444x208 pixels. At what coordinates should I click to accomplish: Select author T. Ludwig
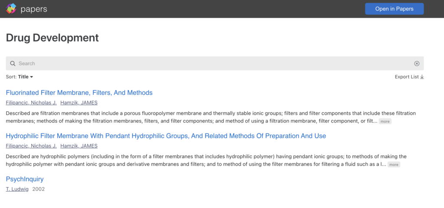[17, 189]
